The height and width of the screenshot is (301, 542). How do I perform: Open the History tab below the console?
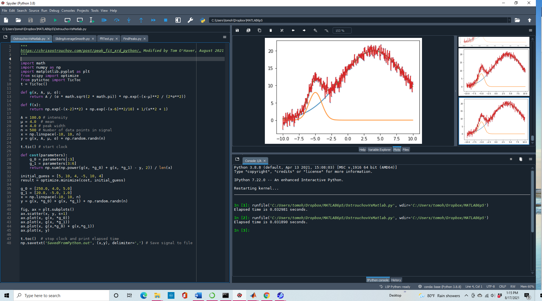click(x=396, y=280)
